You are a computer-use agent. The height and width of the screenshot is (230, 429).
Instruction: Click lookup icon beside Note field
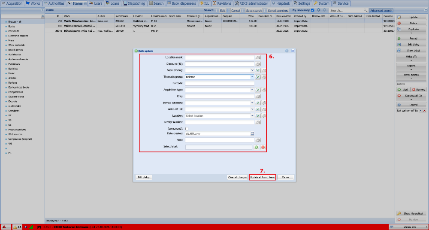(x=258, y=140)
